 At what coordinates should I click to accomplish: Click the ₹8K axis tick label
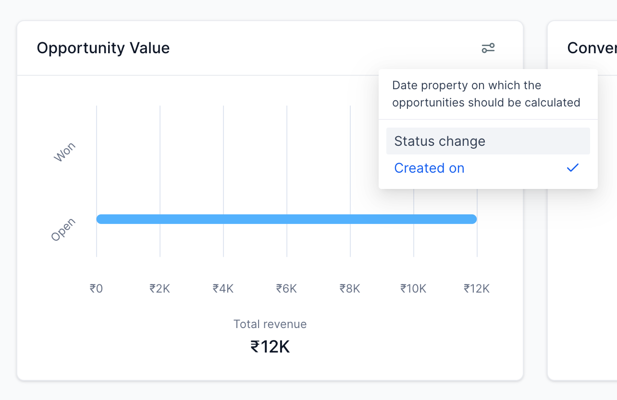(x=350, y=288)
